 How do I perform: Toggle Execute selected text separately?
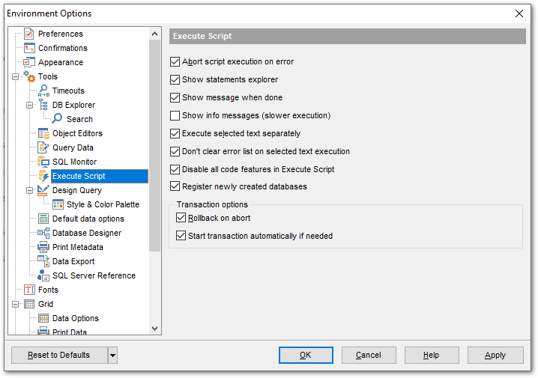[175, 133]
